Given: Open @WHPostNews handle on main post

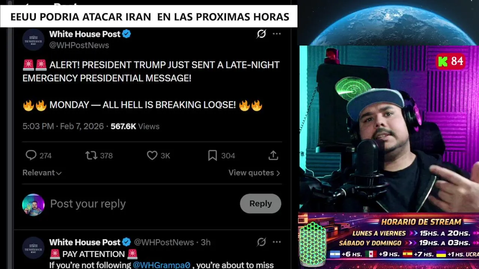Looking at the screenshot, I should (x=79, y=45).
